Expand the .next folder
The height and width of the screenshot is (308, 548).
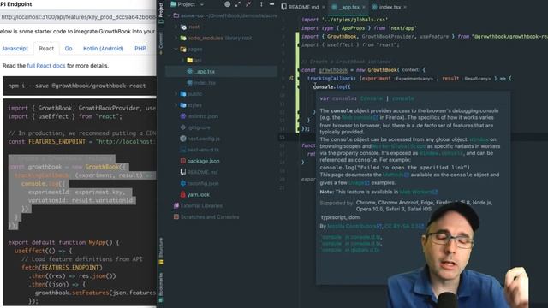point(176,27)
